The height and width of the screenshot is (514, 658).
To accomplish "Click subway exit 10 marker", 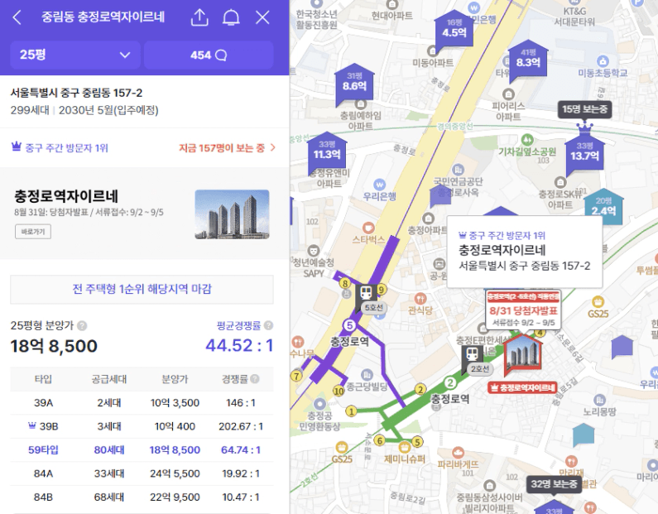I will pyautogui.click(x=339, y=391).
